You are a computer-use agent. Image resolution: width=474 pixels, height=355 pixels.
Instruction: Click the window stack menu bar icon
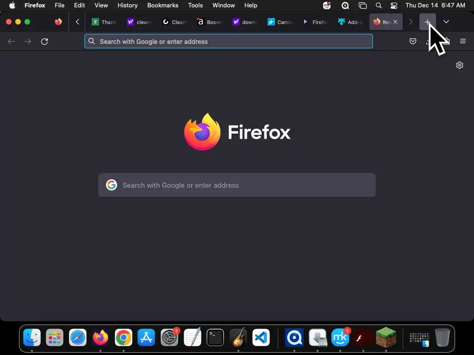click(x=362, y=6)
